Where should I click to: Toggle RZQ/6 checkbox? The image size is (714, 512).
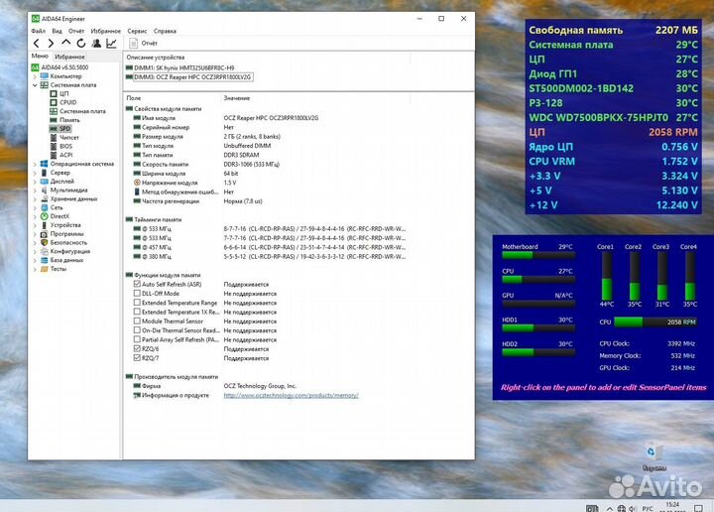[137, 348]
